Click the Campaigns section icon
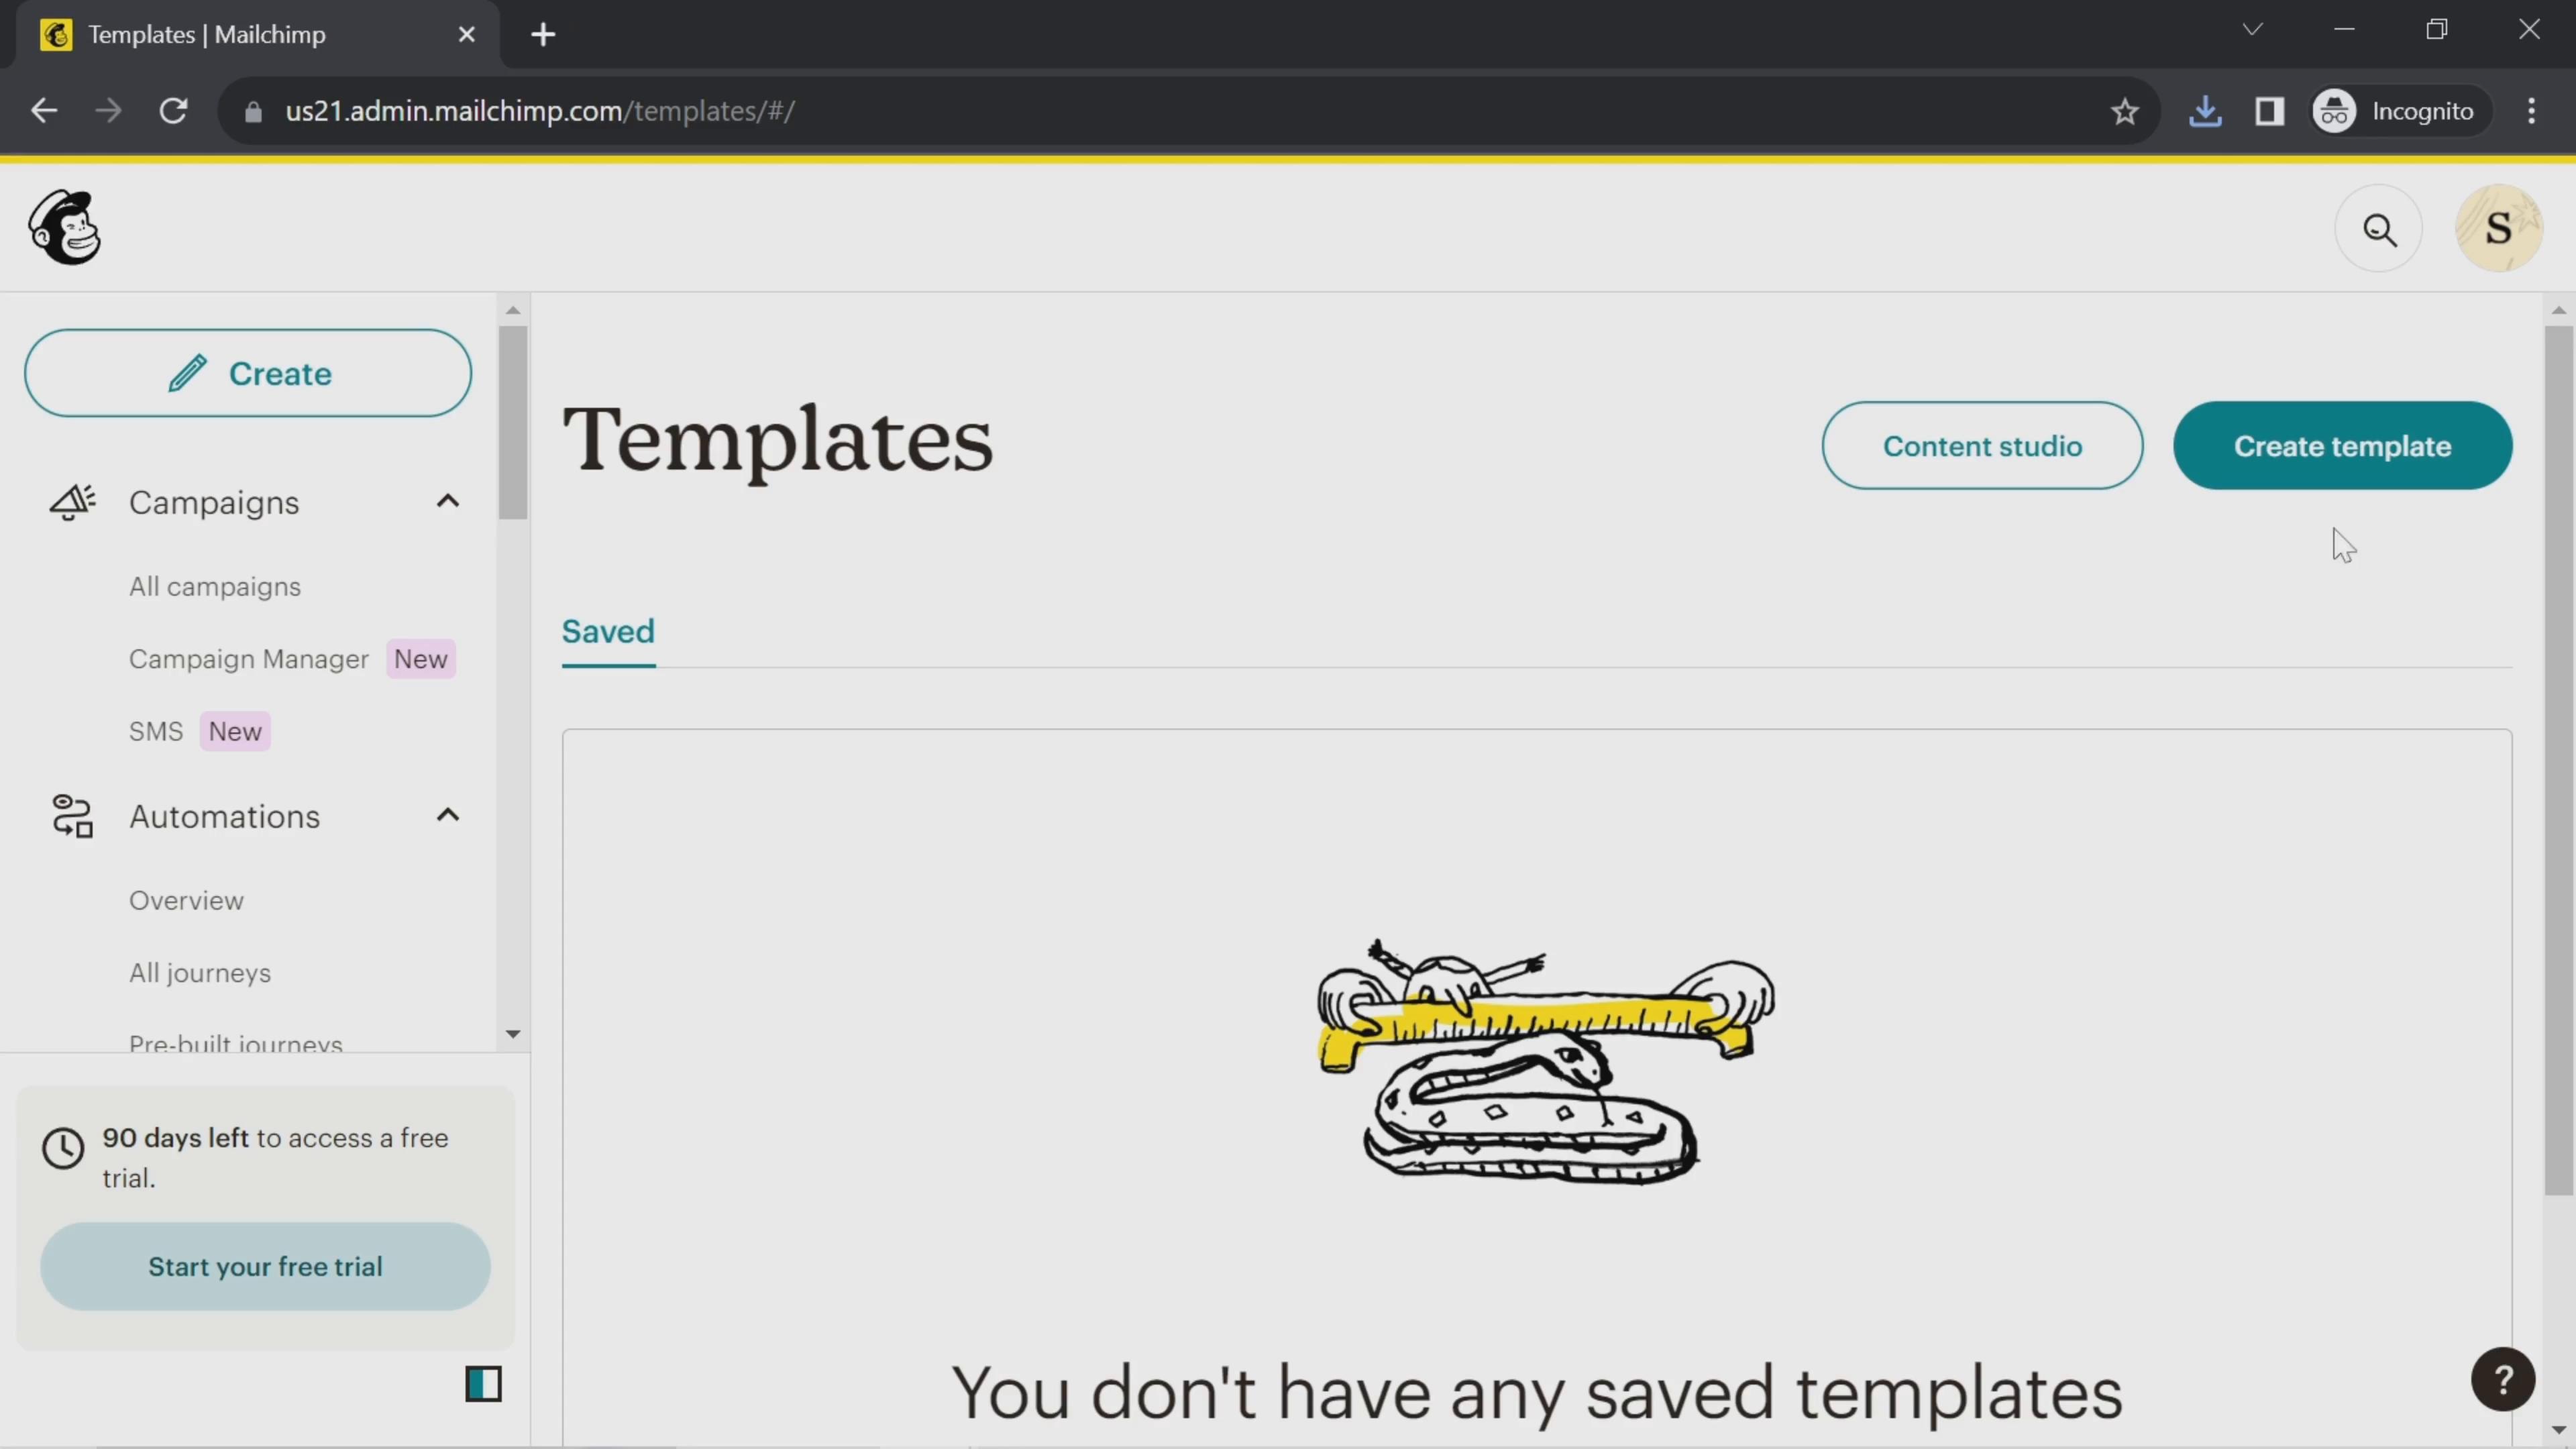Viewport: 2576px width, 1449px height. [70, 502]
